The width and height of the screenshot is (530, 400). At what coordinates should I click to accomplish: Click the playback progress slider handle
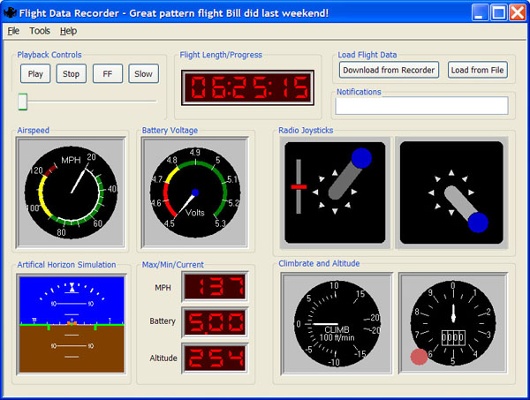[x=23, y=102]
